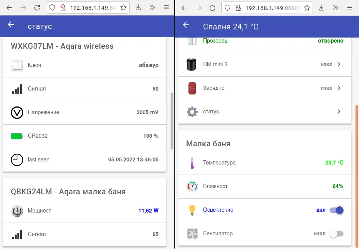Click the 3005 mV voltage value
This screenshot has width=359, height=252.
click(x=147, y=112)
